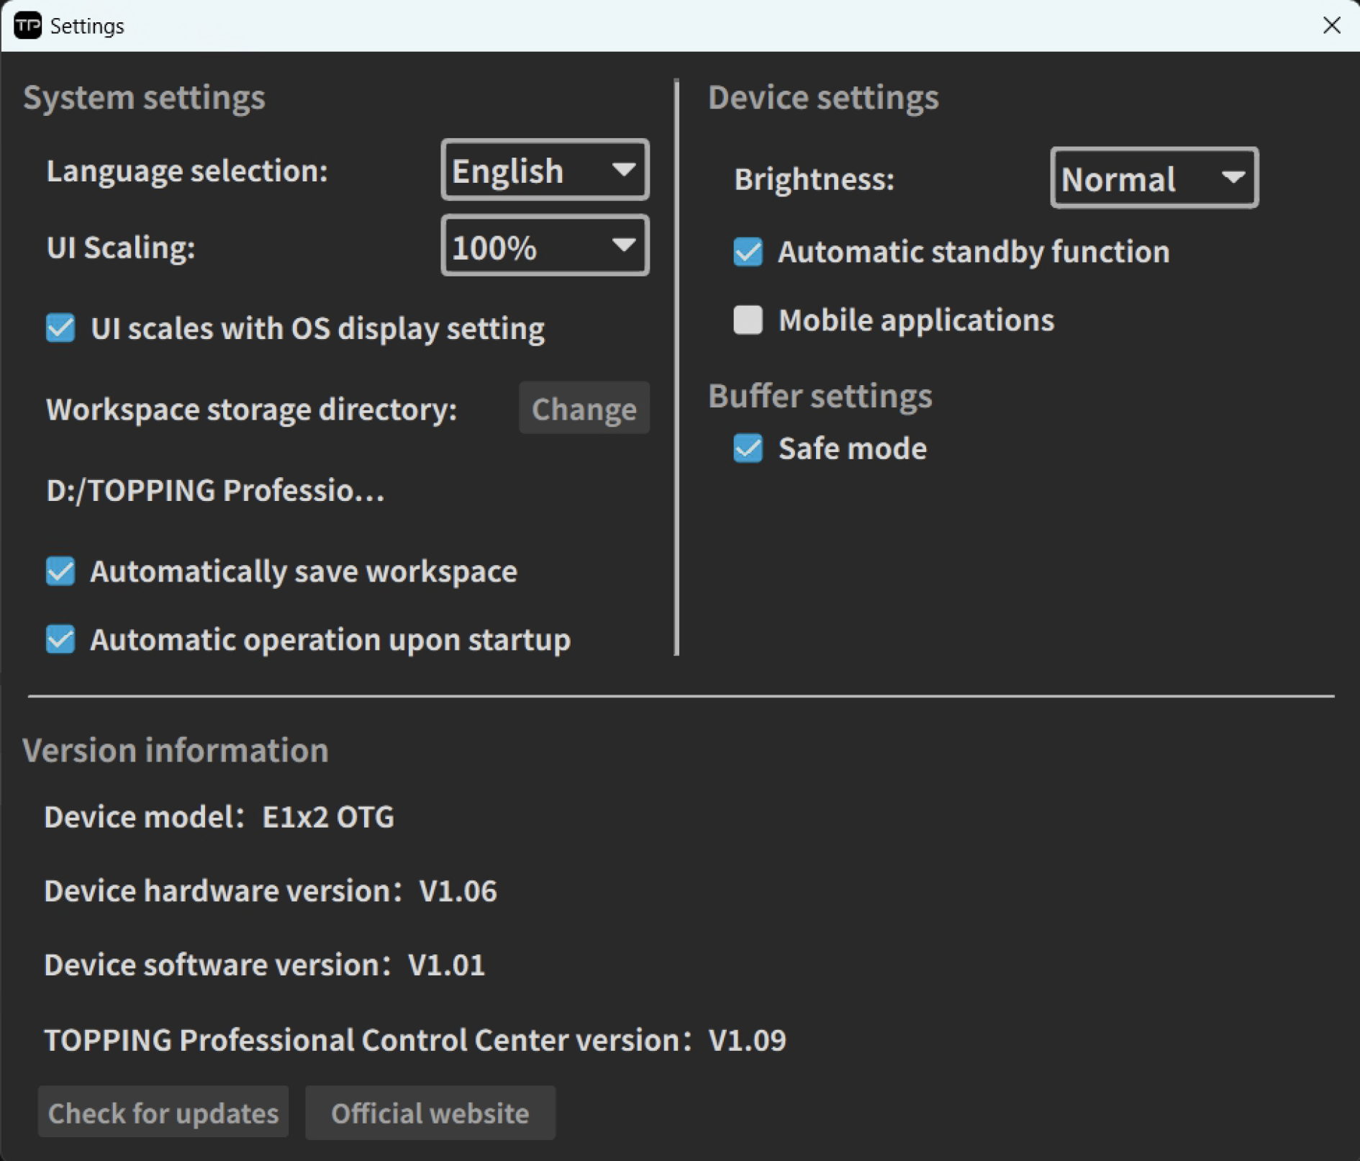Enable the Mobile applications checkbox
The image size is (1360, 1161).
pyautogui.click(x=748, y=320)
